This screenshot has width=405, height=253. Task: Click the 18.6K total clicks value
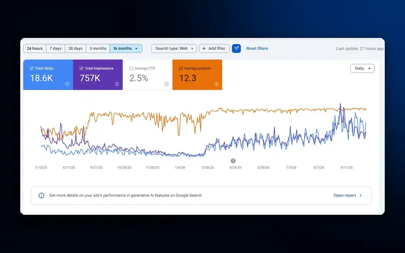point(41,78)
